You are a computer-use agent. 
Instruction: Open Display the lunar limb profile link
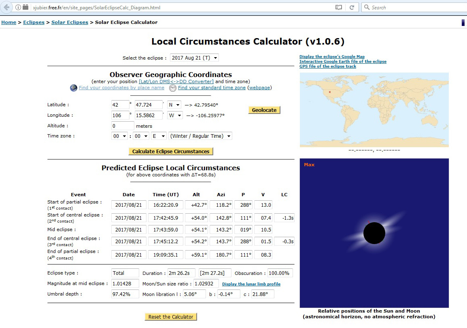click(251, 284)
